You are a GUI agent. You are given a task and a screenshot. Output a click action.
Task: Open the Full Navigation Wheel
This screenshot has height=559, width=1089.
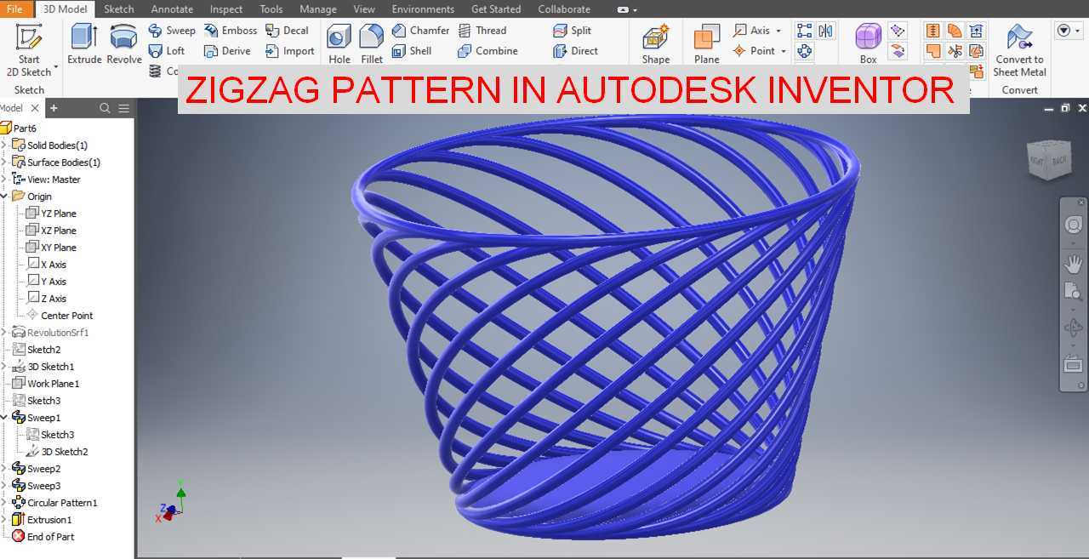coord(1073,225)
